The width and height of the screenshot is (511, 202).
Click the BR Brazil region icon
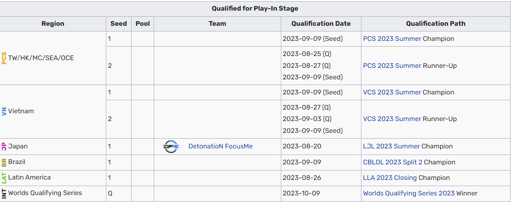click(x=4, y=162)
